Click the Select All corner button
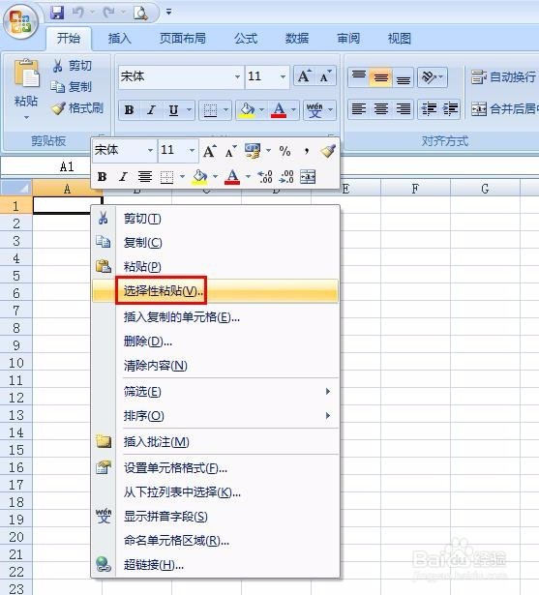 [x=15, y=188]
